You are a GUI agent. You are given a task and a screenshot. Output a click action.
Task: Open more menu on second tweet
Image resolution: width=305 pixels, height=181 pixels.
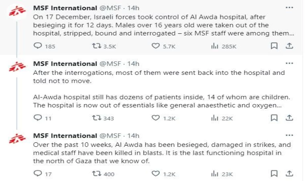click(x=289, y=64)
